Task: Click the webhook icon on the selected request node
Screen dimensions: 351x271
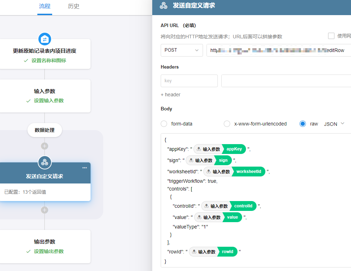Action: pos(45,162)
